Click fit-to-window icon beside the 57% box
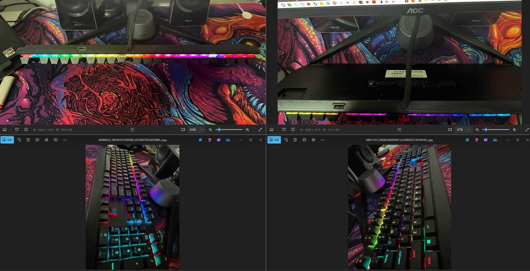Screen dimensions: 530x271 tap(450, 130)
